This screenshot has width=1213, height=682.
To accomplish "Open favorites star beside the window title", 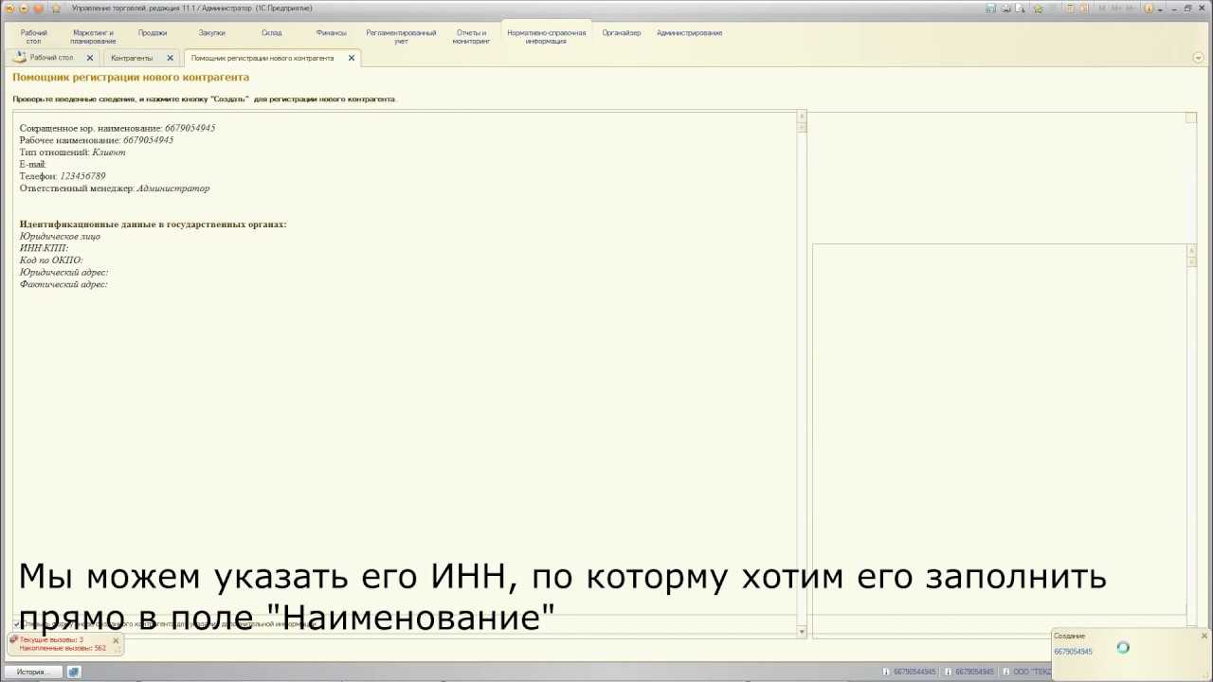I will pos(56,9).
